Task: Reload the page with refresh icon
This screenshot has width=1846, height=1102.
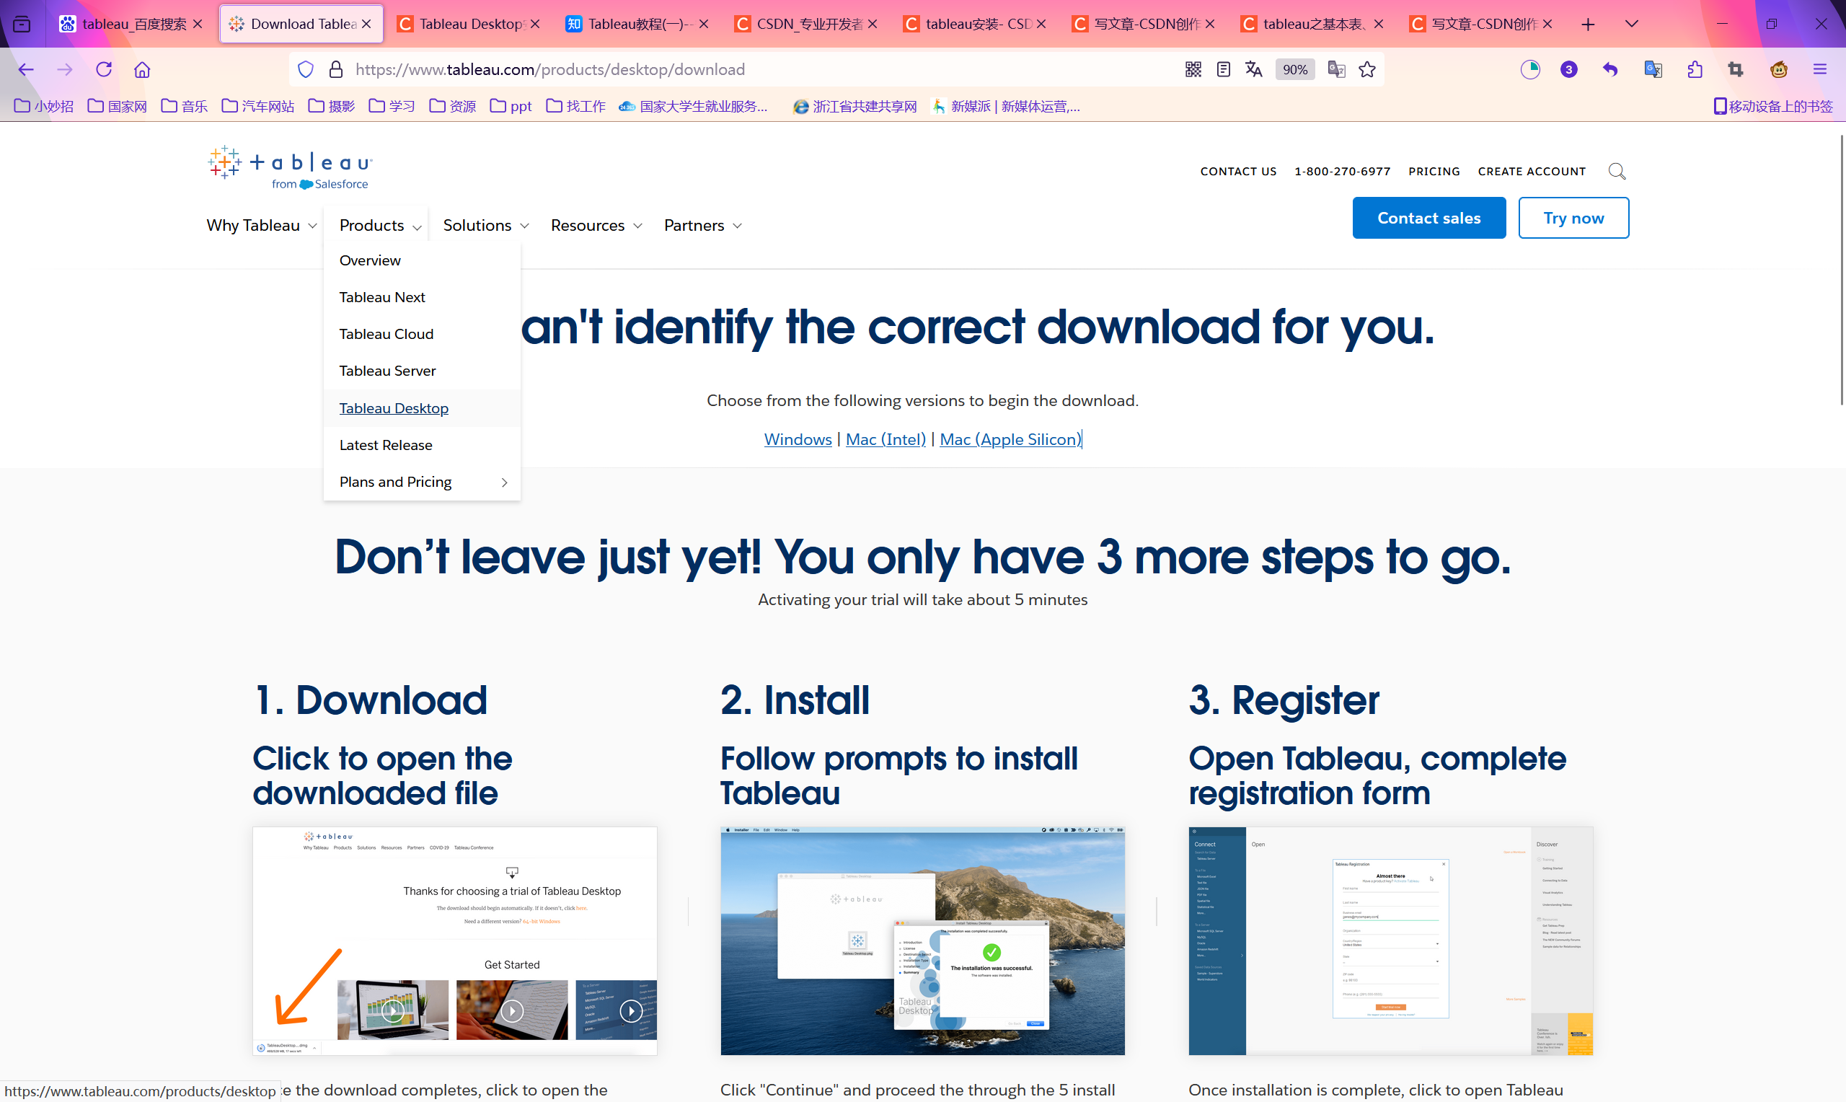Action: tap(104, 69)
